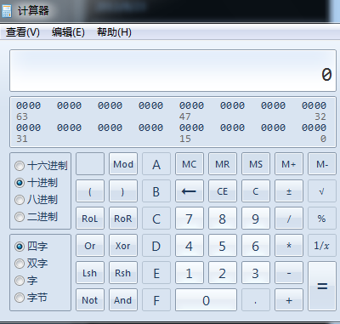Select Byte 字节 size
Screen dimensions: 340x324
[x=31, y=298]
